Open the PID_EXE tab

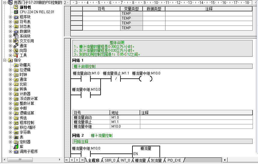(174, 160)
